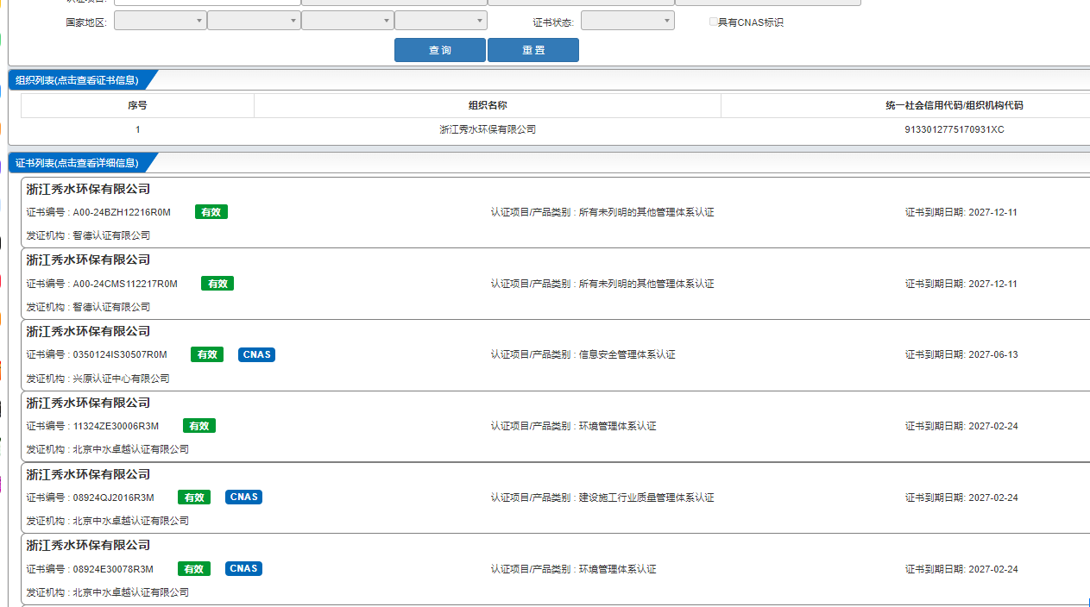Open certificate A00-24BZH12216R0M entry
The width and height of the screenshot is (1090, 607).
click(555, 212)
